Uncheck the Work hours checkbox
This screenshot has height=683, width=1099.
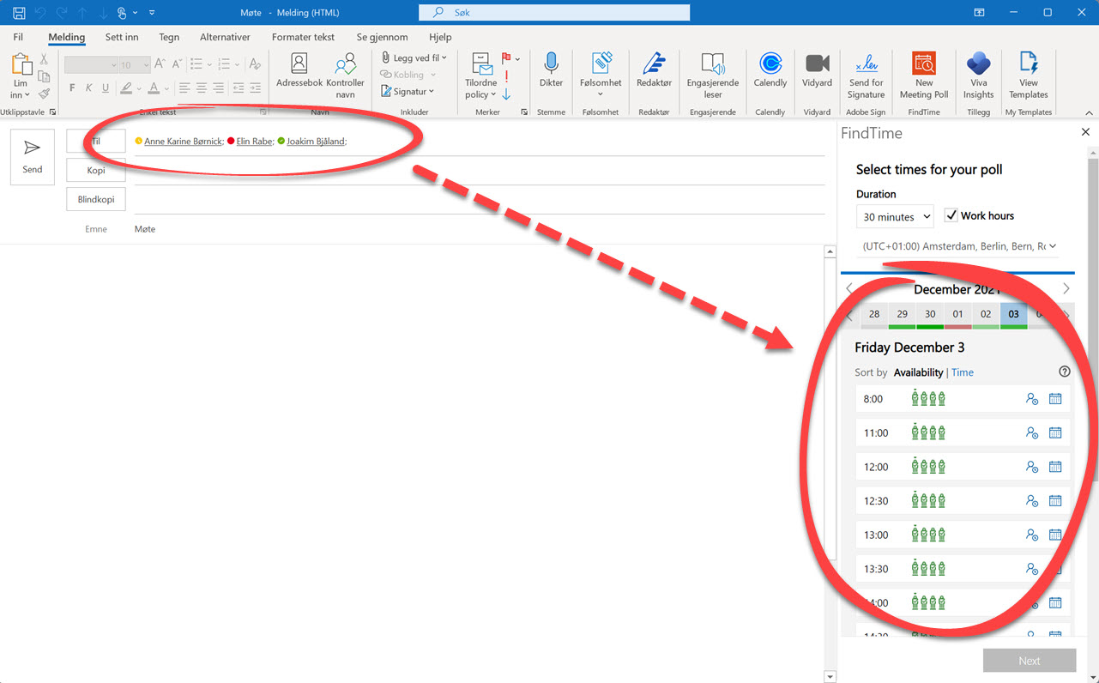pos(951,215)
